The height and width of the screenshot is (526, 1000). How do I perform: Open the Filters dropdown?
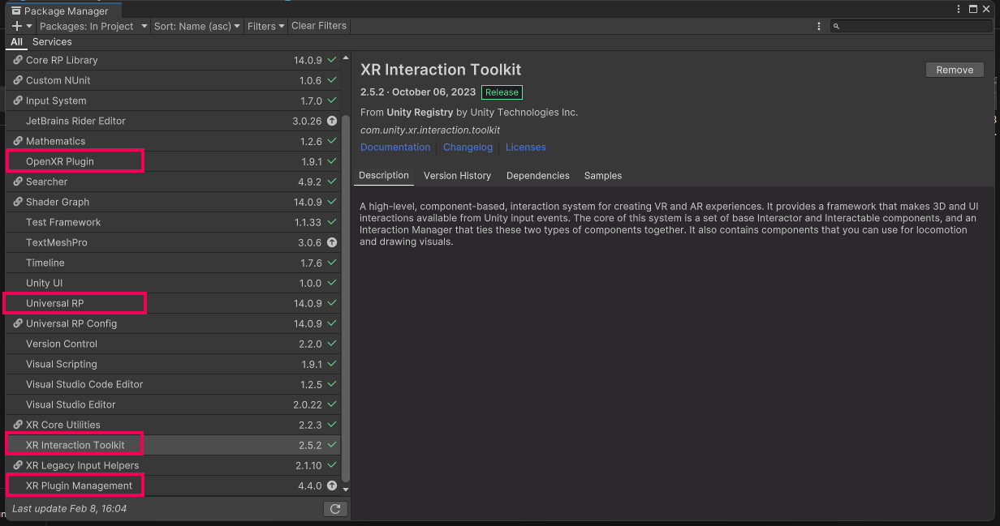coord(265,25)
